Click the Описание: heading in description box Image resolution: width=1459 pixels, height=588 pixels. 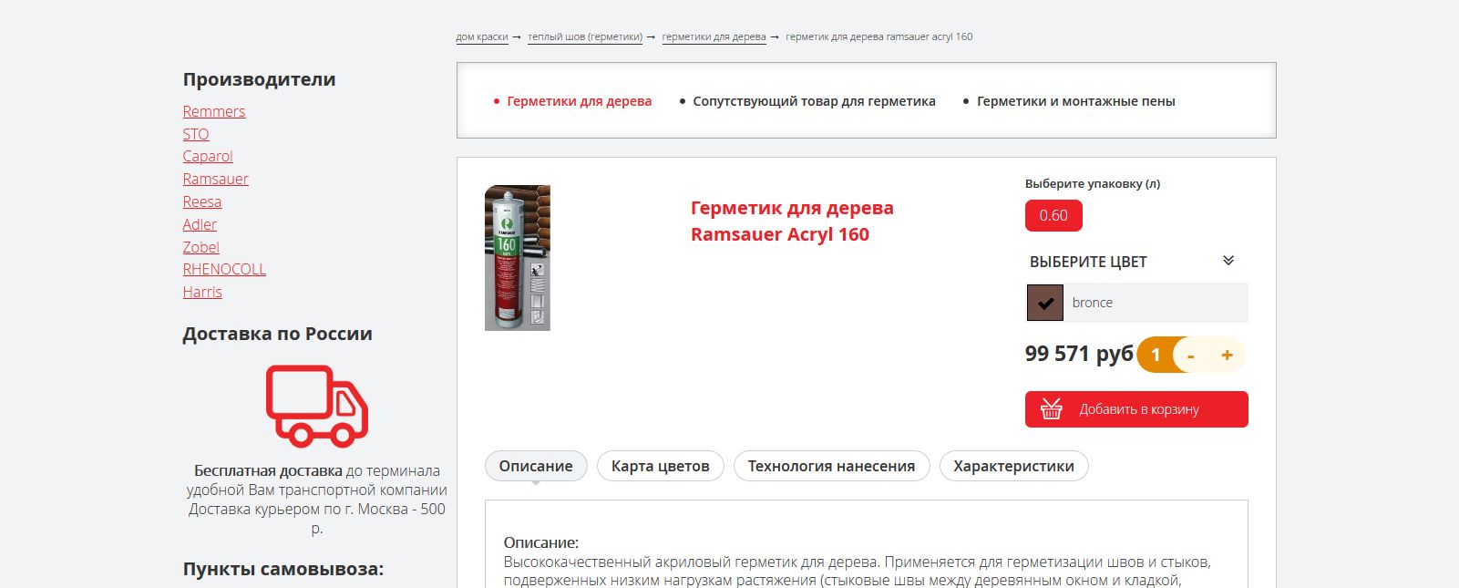541,542
